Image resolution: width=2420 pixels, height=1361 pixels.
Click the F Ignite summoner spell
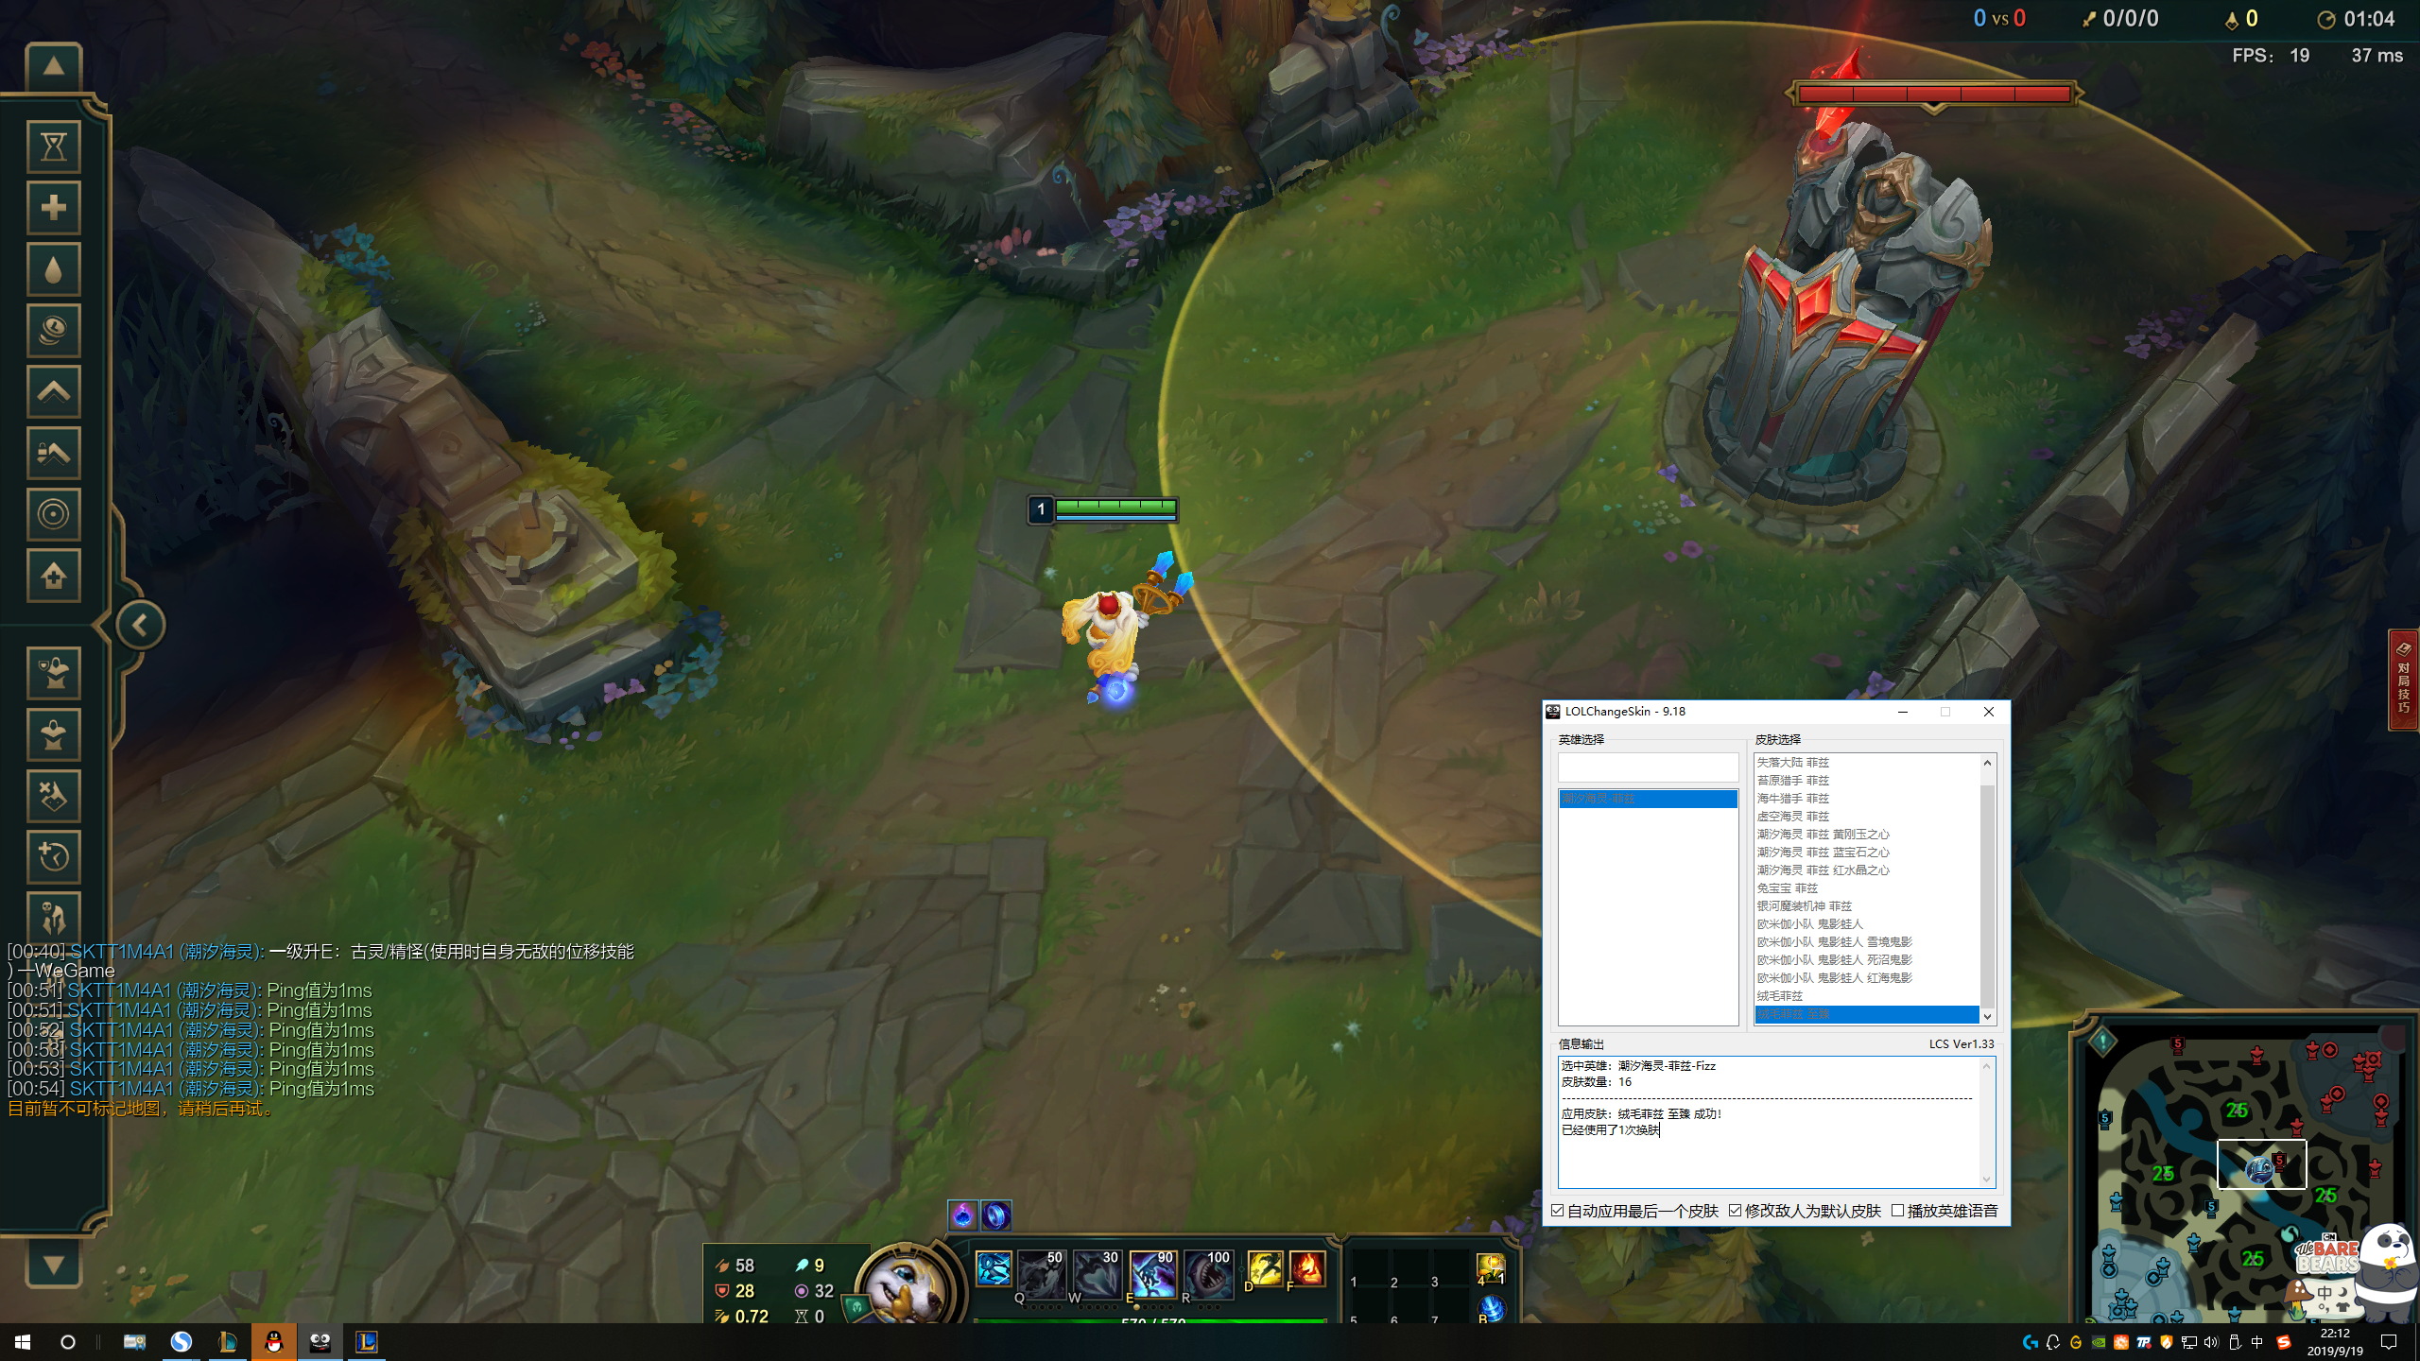coord(1307,1268)
